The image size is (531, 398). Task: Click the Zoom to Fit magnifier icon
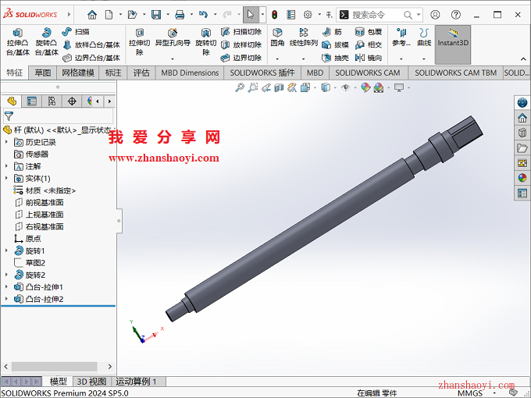pyautogui.click(x=241, y=88)
